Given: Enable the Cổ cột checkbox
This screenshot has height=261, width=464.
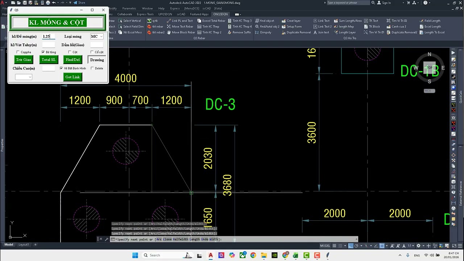Looking at the screenshot, I should 92,52.
